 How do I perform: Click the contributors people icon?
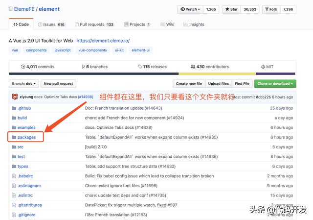tap(193, 67)
